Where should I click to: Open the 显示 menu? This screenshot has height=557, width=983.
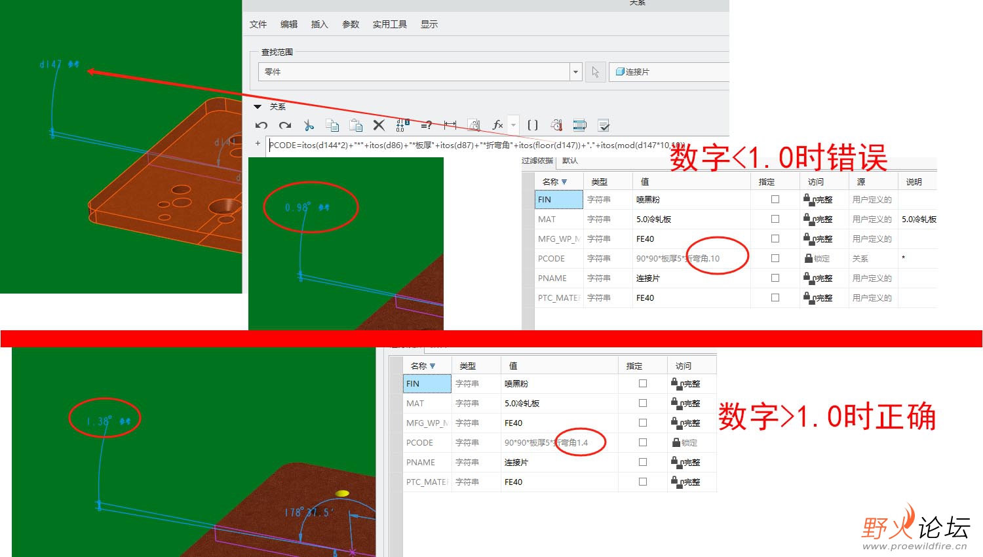click(429, 24)
